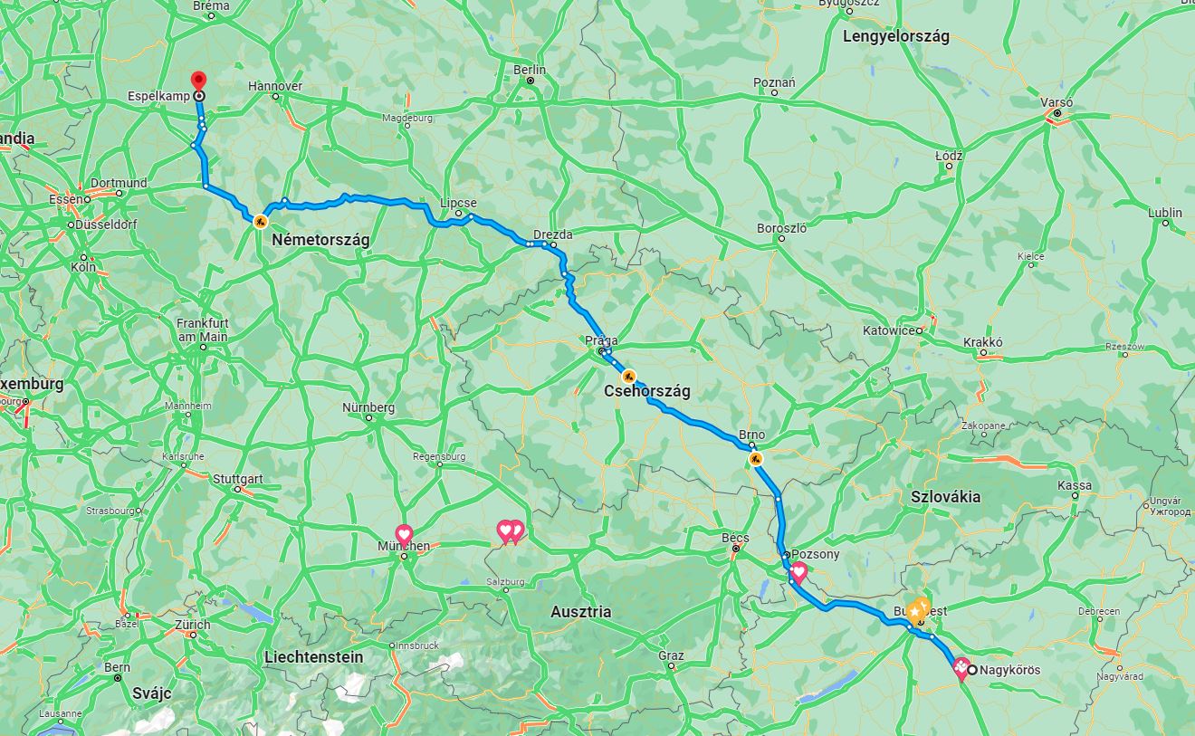The height and width of the screenshot is (736, 1195).
Task: Click the Szlovákia country label
Action: [x=946, y=497]
